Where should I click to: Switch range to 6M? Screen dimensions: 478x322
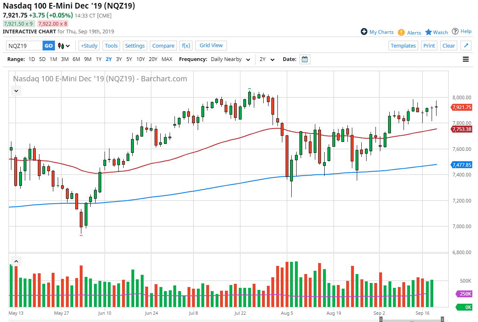coord(76,59)
